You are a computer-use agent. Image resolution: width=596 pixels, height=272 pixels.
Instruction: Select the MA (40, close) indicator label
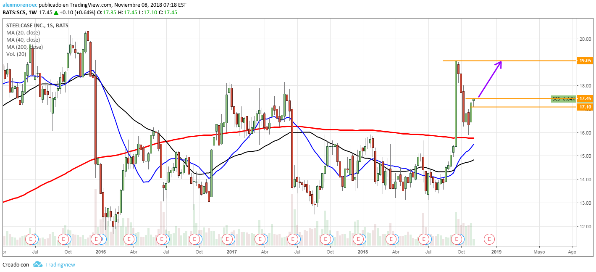[23, 40]
